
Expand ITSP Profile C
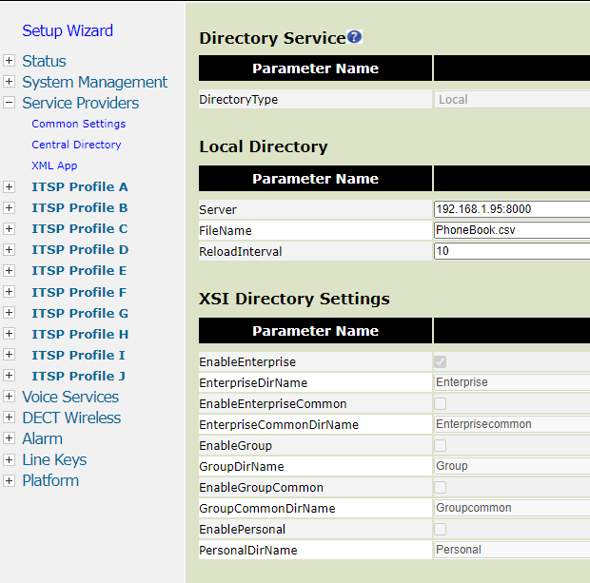(9, 228)
